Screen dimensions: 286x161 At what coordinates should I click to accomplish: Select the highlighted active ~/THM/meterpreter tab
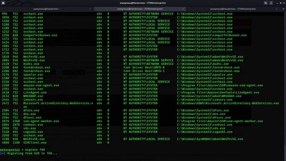[140, 9]
